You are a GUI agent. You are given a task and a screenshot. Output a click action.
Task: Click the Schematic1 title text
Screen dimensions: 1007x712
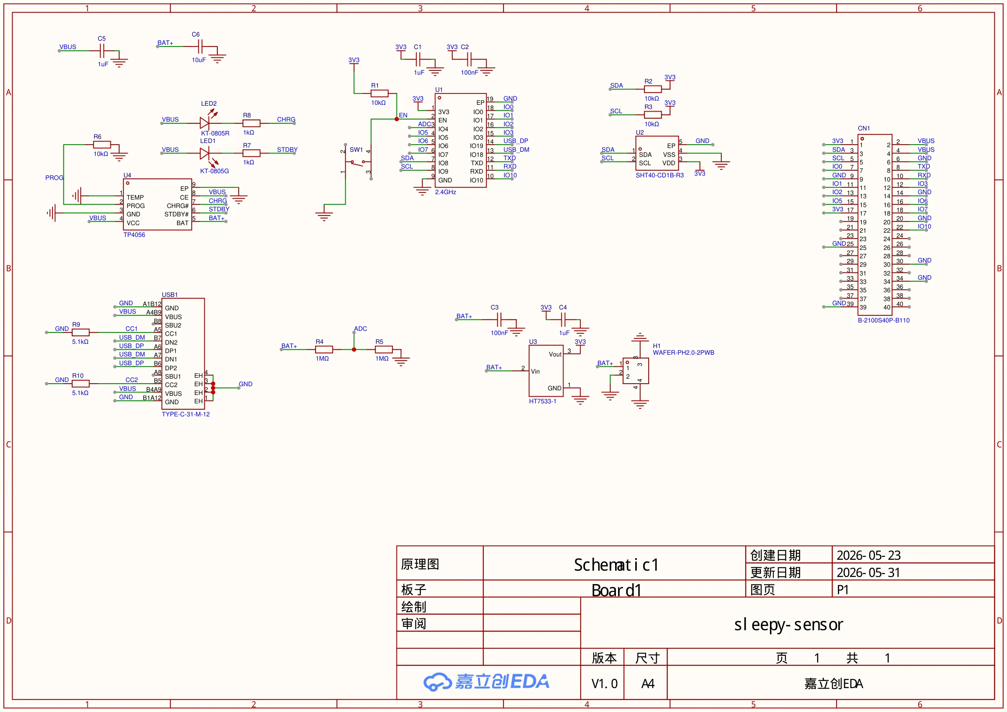[616, 565]
